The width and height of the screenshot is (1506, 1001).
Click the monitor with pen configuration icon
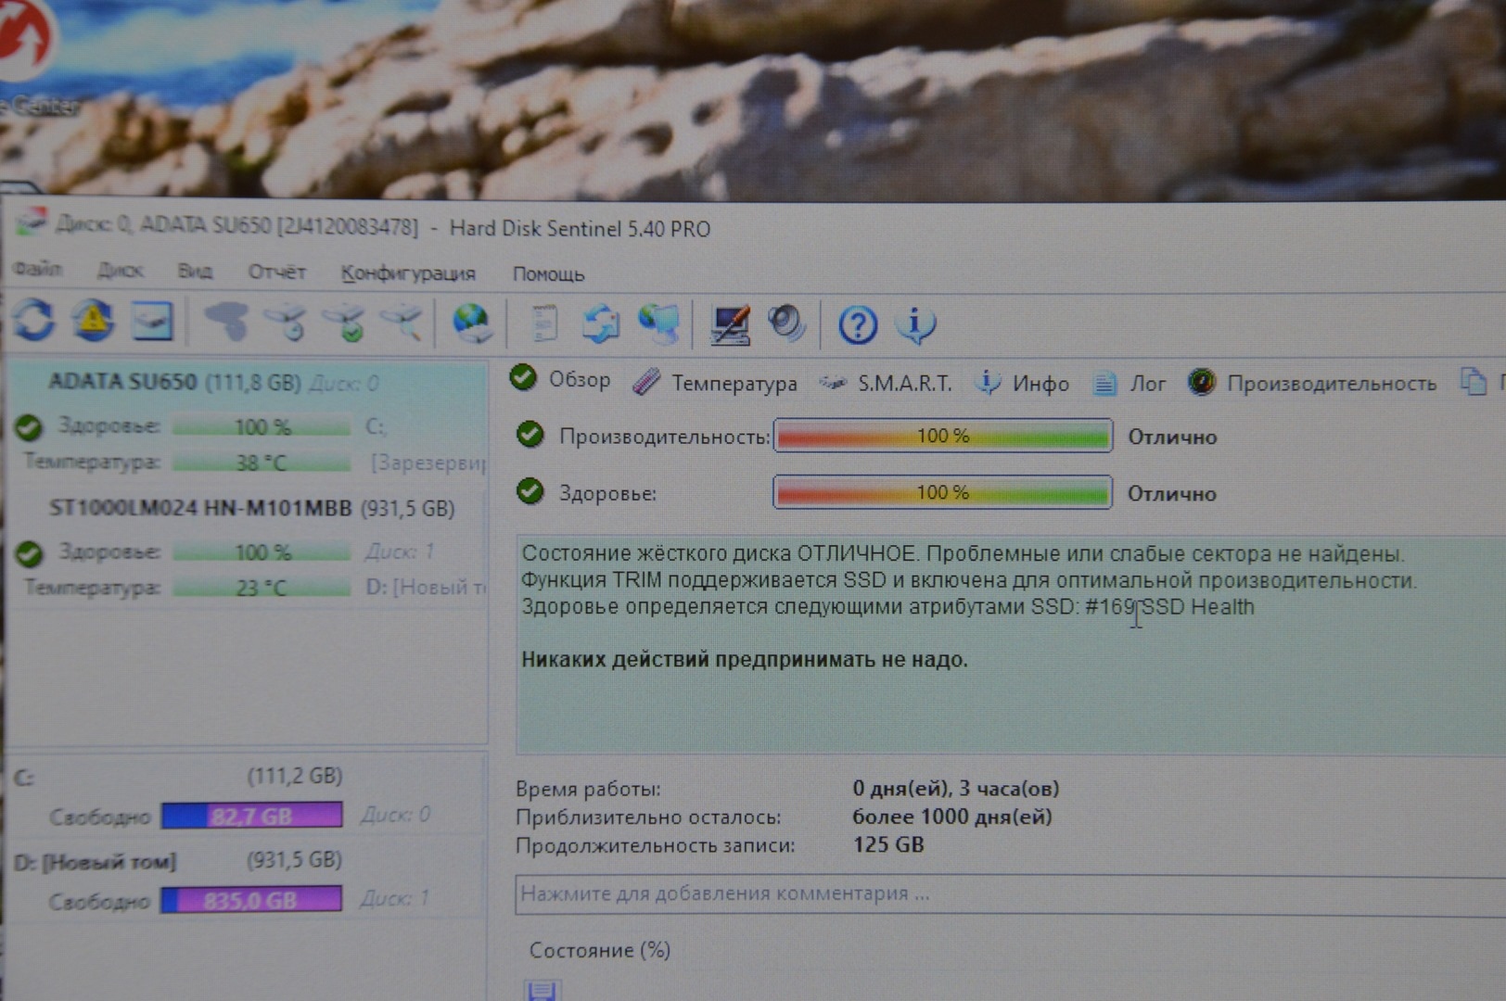(729, 325)
